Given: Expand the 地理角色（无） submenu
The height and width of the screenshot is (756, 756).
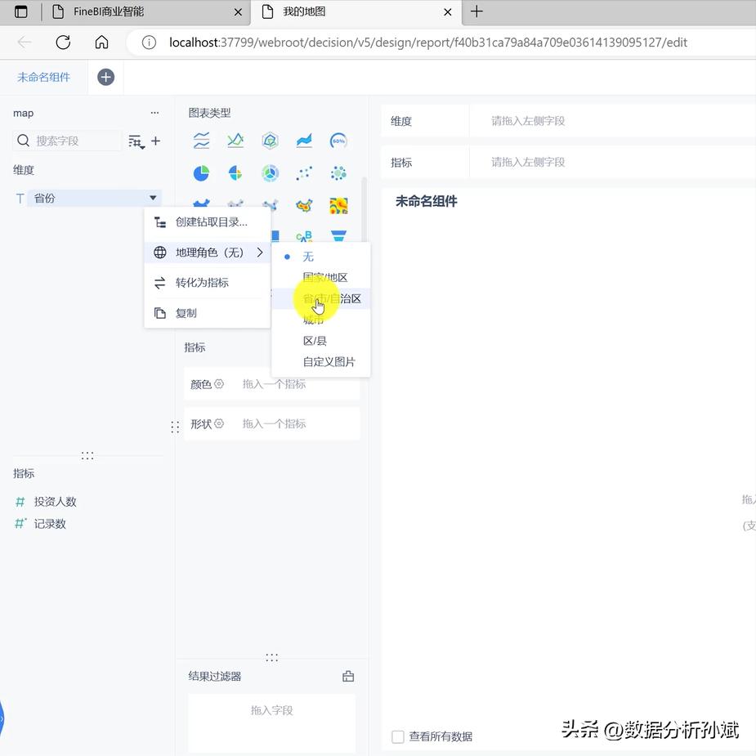Looking at the screenshot, I should pyautogui.click(x=207, y=253).
